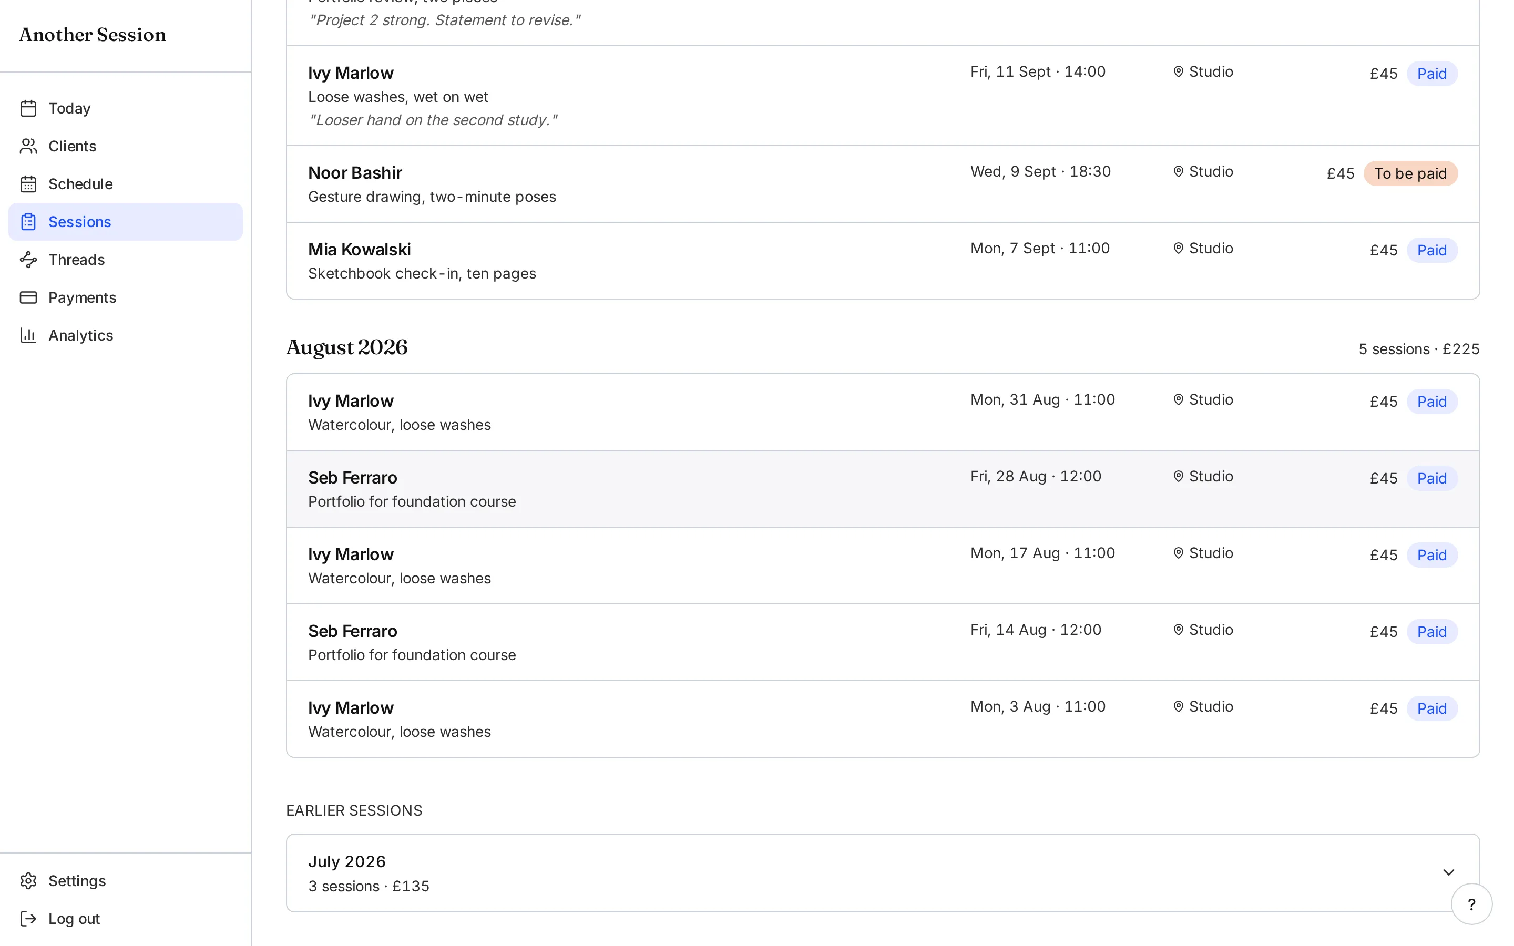Click the July 2026 chevron arrow
The width and height of the screenshot is (1514, 946).
(1448, 872)
